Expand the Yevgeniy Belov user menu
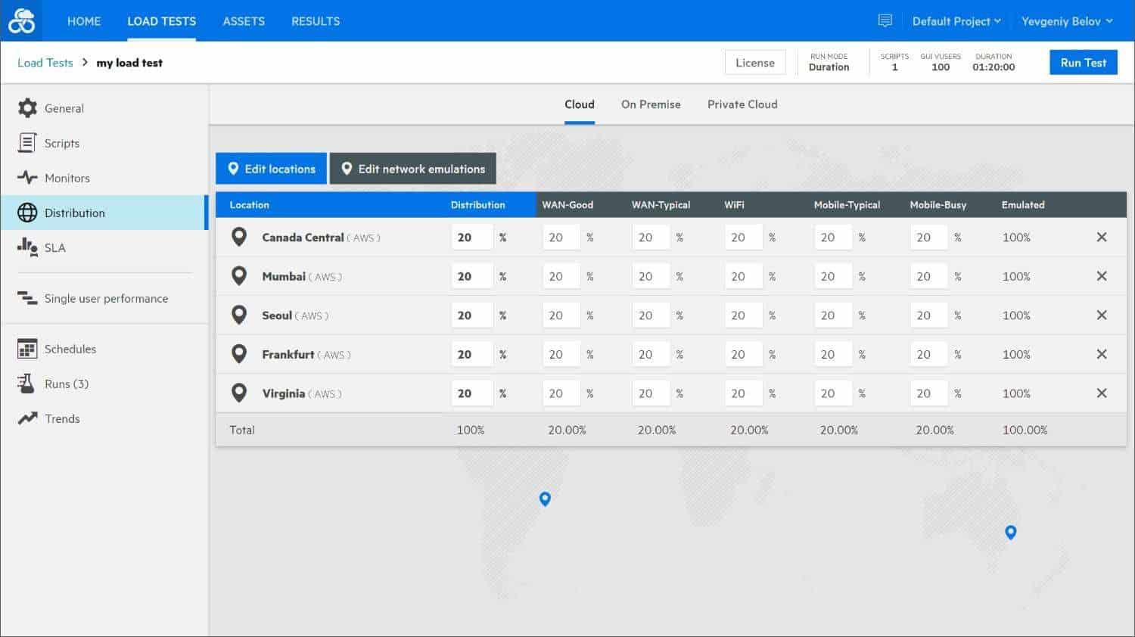 [1067, 21]
